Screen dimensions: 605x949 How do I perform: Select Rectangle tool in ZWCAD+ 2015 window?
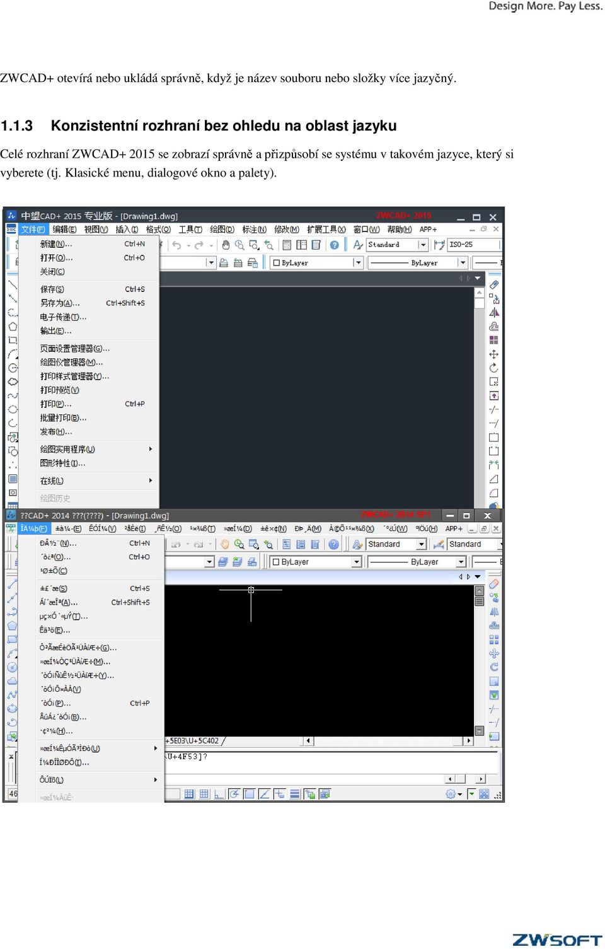tap(12, 340)
